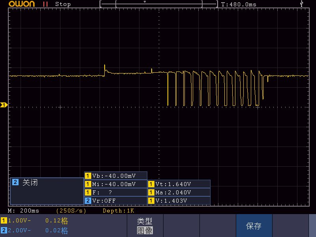Image resolution: width=316 pixels, height=237 pixels.
Task: Click the USB connection icon
Action: tap(301, 4)
